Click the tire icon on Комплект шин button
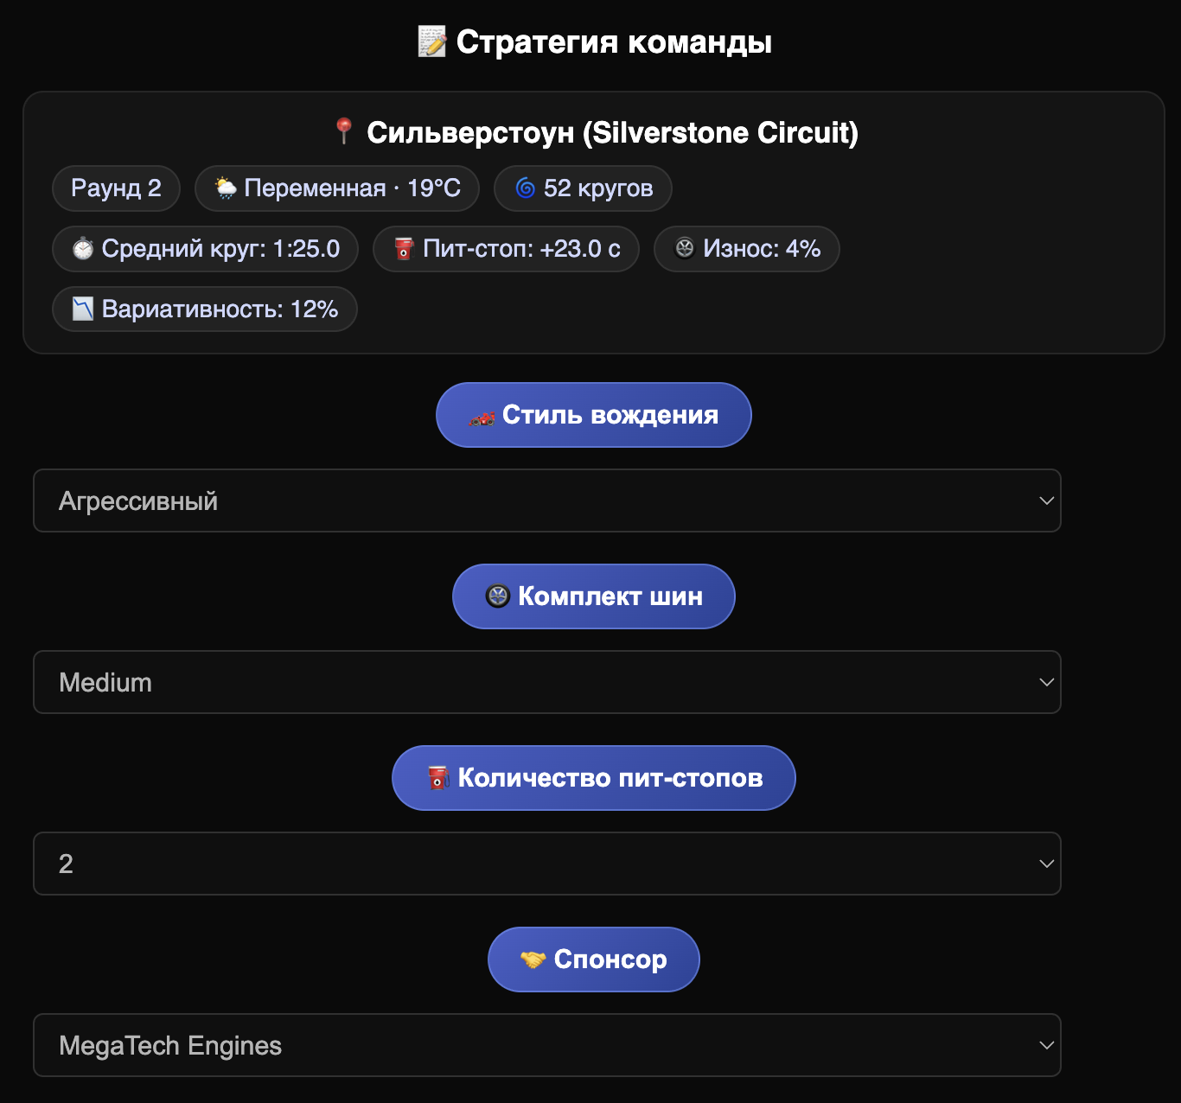 497,596
